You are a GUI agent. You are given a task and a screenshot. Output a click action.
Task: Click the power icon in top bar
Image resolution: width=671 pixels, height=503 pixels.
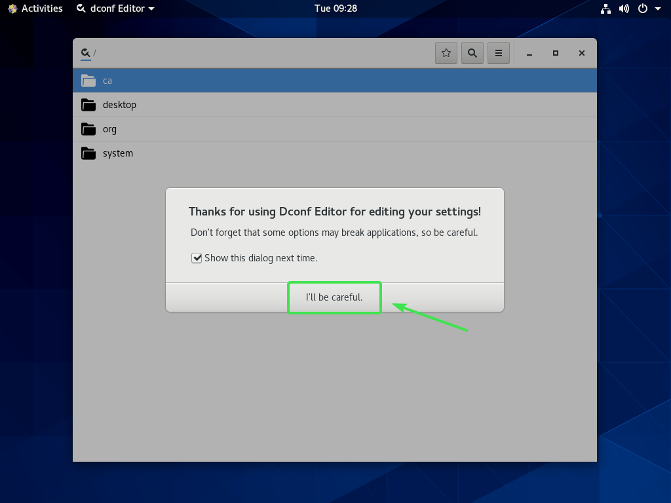[x=643, y=9]
